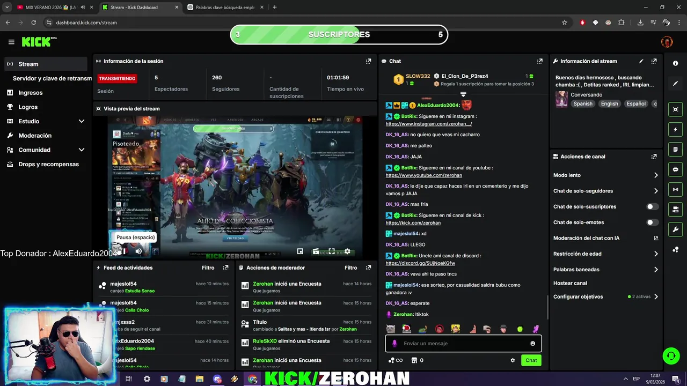This screenshot has height=386, width=687.
Task: Select Stream in the sidebar
Action: pyautogui.click(x=45, y=64)
